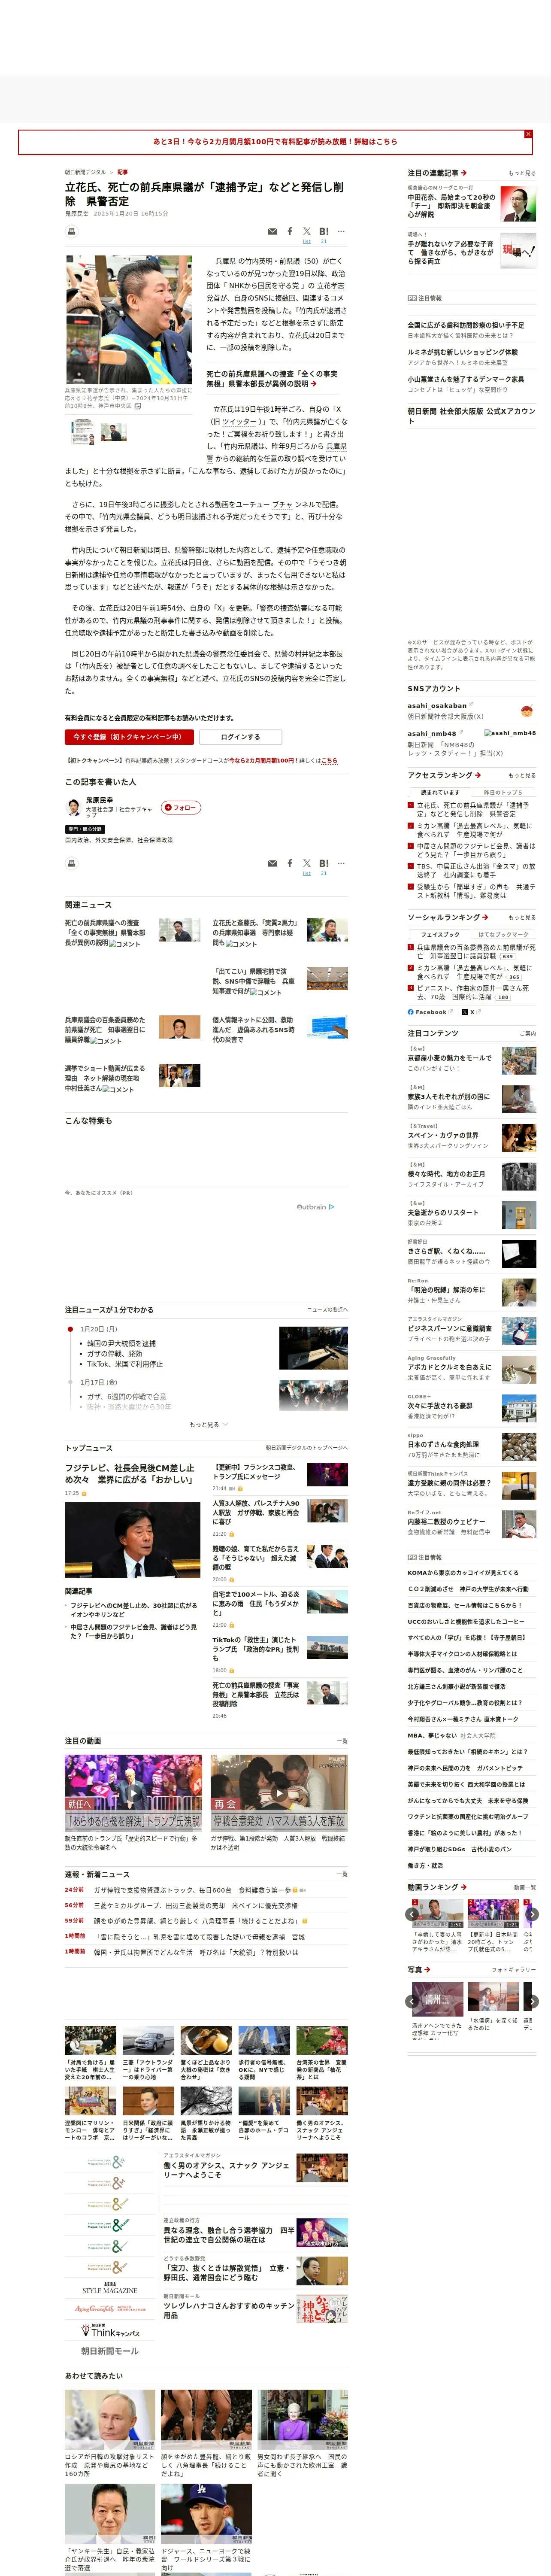The width and height of the screenshot is (551, 2576).
Task: Click bottom Hatena B! bookmark icon
Action: 323,863
